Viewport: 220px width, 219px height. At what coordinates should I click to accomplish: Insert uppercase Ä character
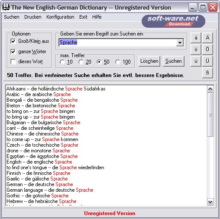[x=207, y=38]
